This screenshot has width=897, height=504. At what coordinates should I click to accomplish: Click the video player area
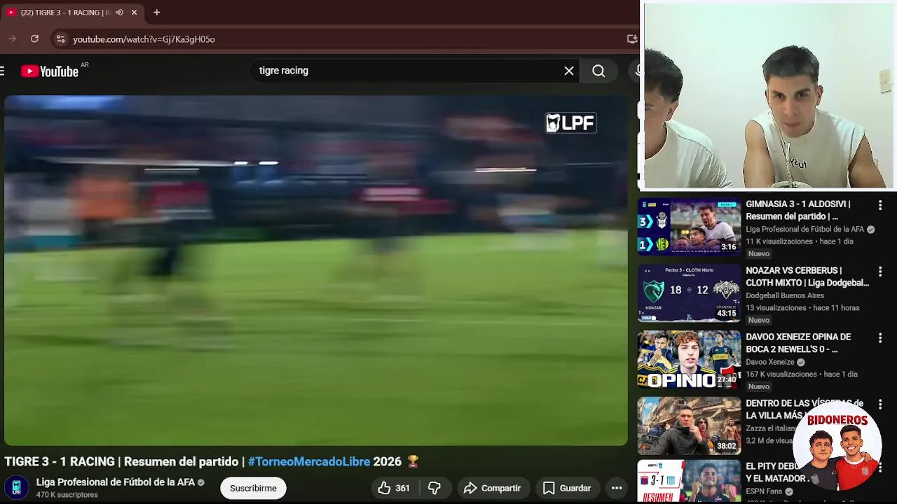316,270
